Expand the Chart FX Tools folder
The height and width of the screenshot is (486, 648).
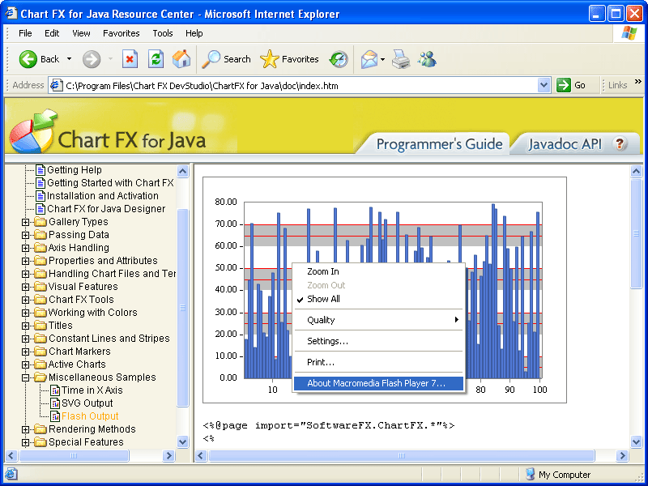click(x=26, y=300)
